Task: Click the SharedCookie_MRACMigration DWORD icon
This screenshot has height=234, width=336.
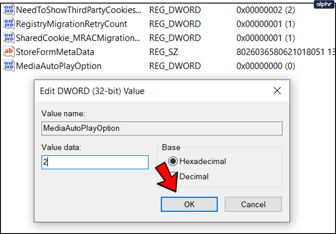Action: (8, 38)
